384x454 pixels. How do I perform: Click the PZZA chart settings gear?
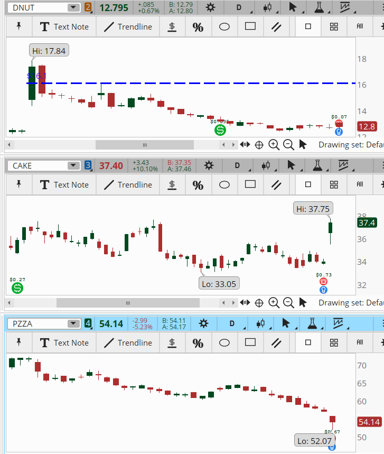click(204, 323)
